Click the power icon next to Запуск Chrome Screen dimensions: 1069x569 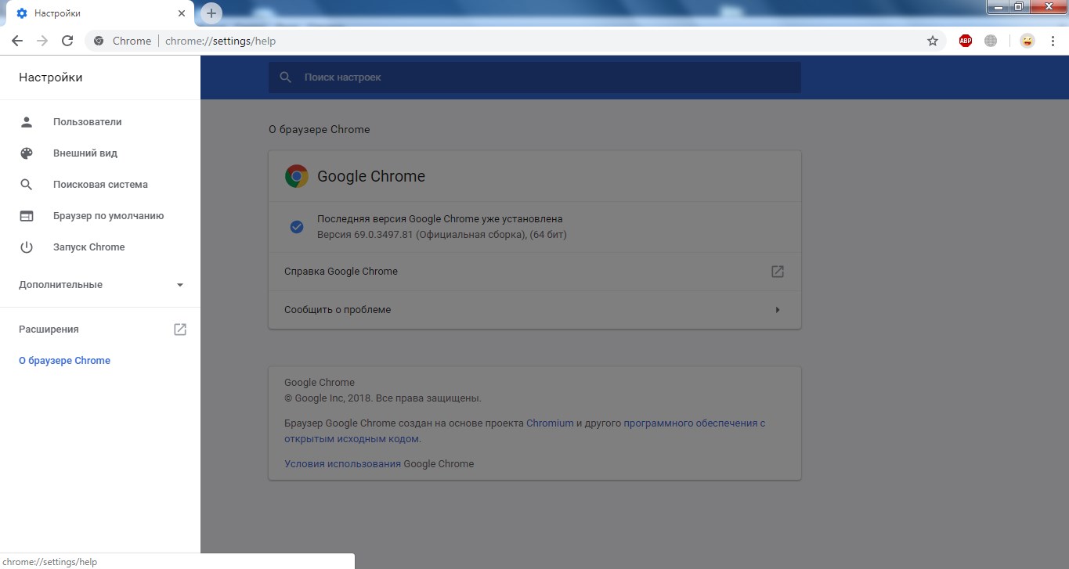coord(27,247)
